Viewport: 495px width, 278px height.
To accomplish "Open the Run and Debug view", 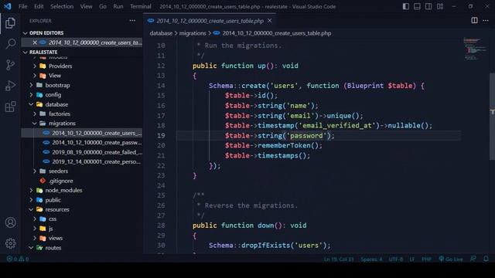I will [10, 86].
